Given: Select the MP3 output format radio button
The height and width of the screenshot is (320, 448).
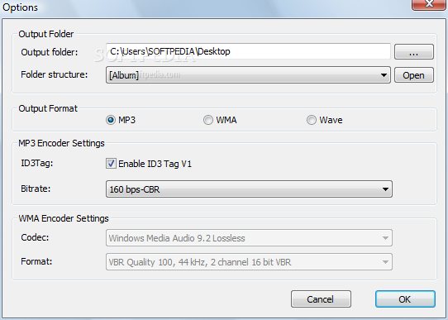Looking at the screenshot, I should 111,120.
